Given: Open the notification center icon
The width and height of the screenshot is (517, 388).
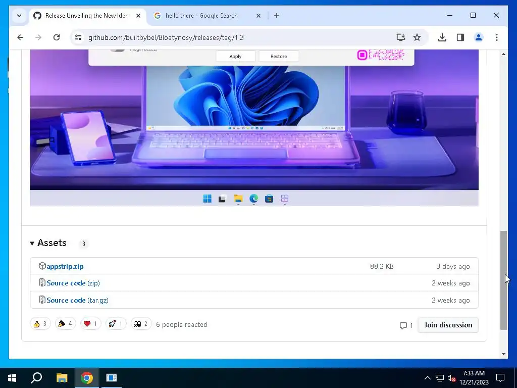Looking at the screenshot, I should (500, 378).
